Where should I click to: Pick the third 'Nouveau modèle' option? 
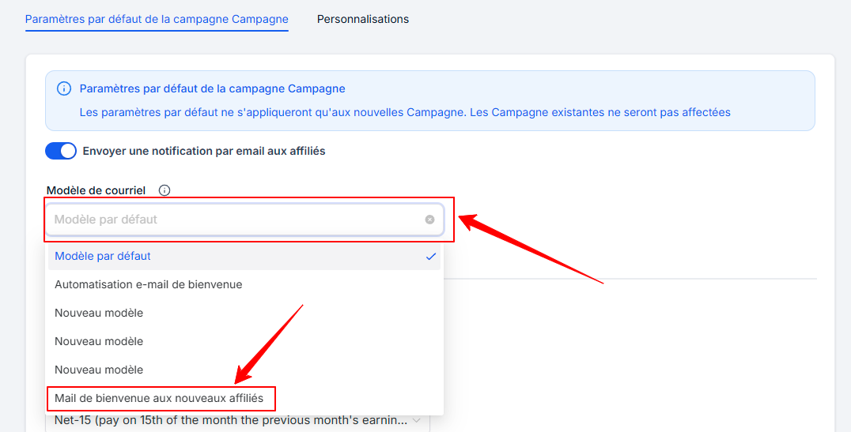99,370
